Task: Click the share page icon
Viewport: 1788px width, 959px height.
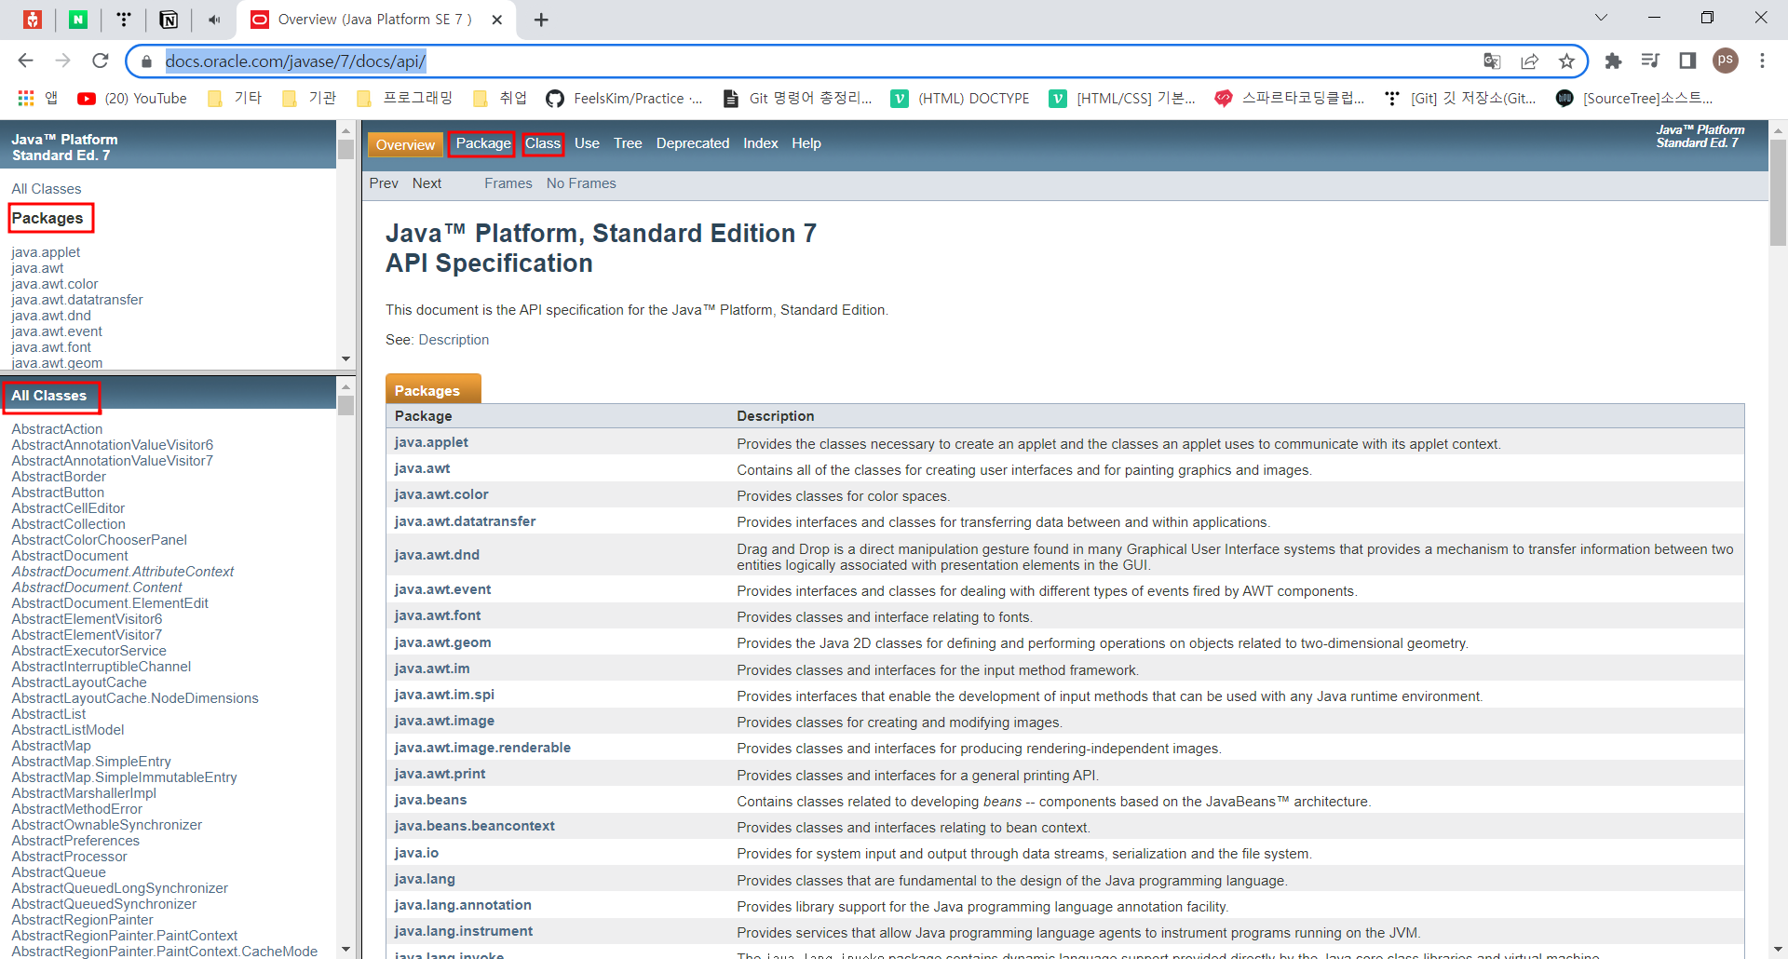Action: pos(1529,61)
